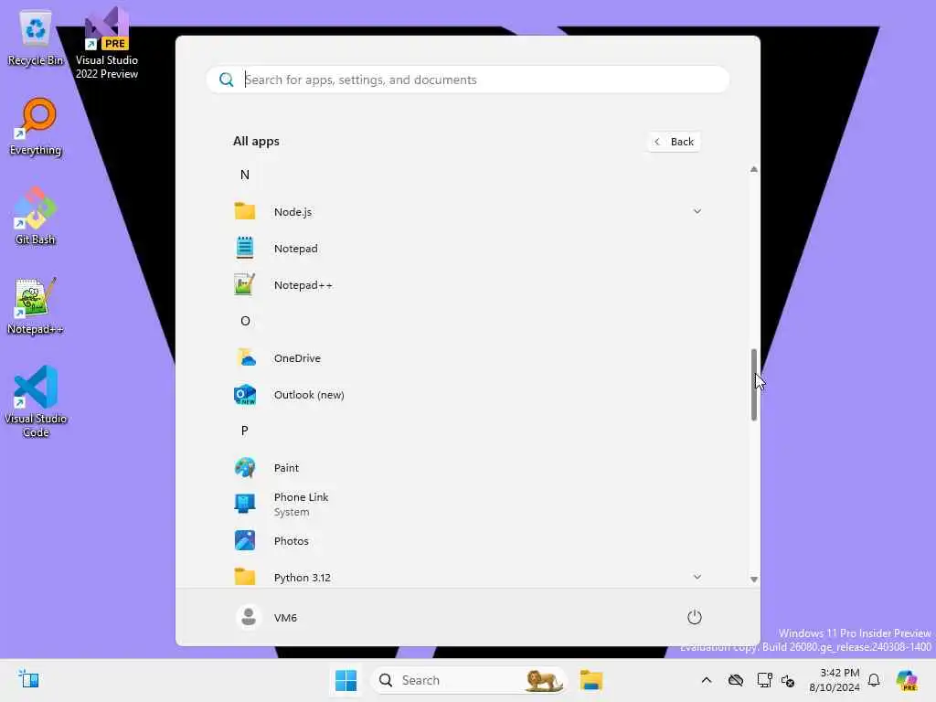Open OneDrive app icon
Viewport: 936px width, 702px height.
coord(245,358)
